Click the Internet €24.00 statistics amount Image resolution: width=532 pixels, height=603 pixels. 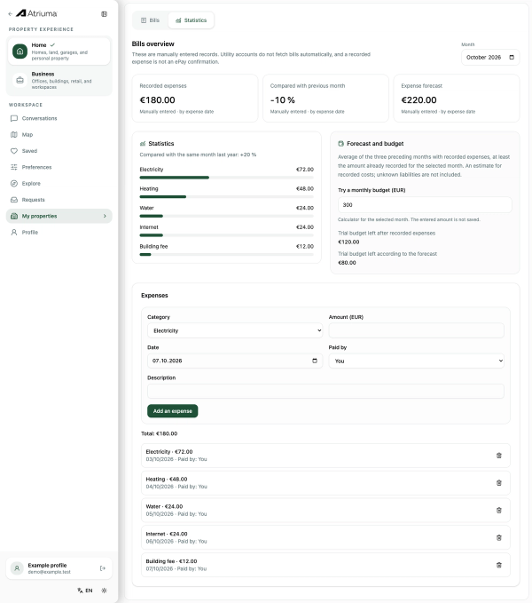(x=305, y=227)
